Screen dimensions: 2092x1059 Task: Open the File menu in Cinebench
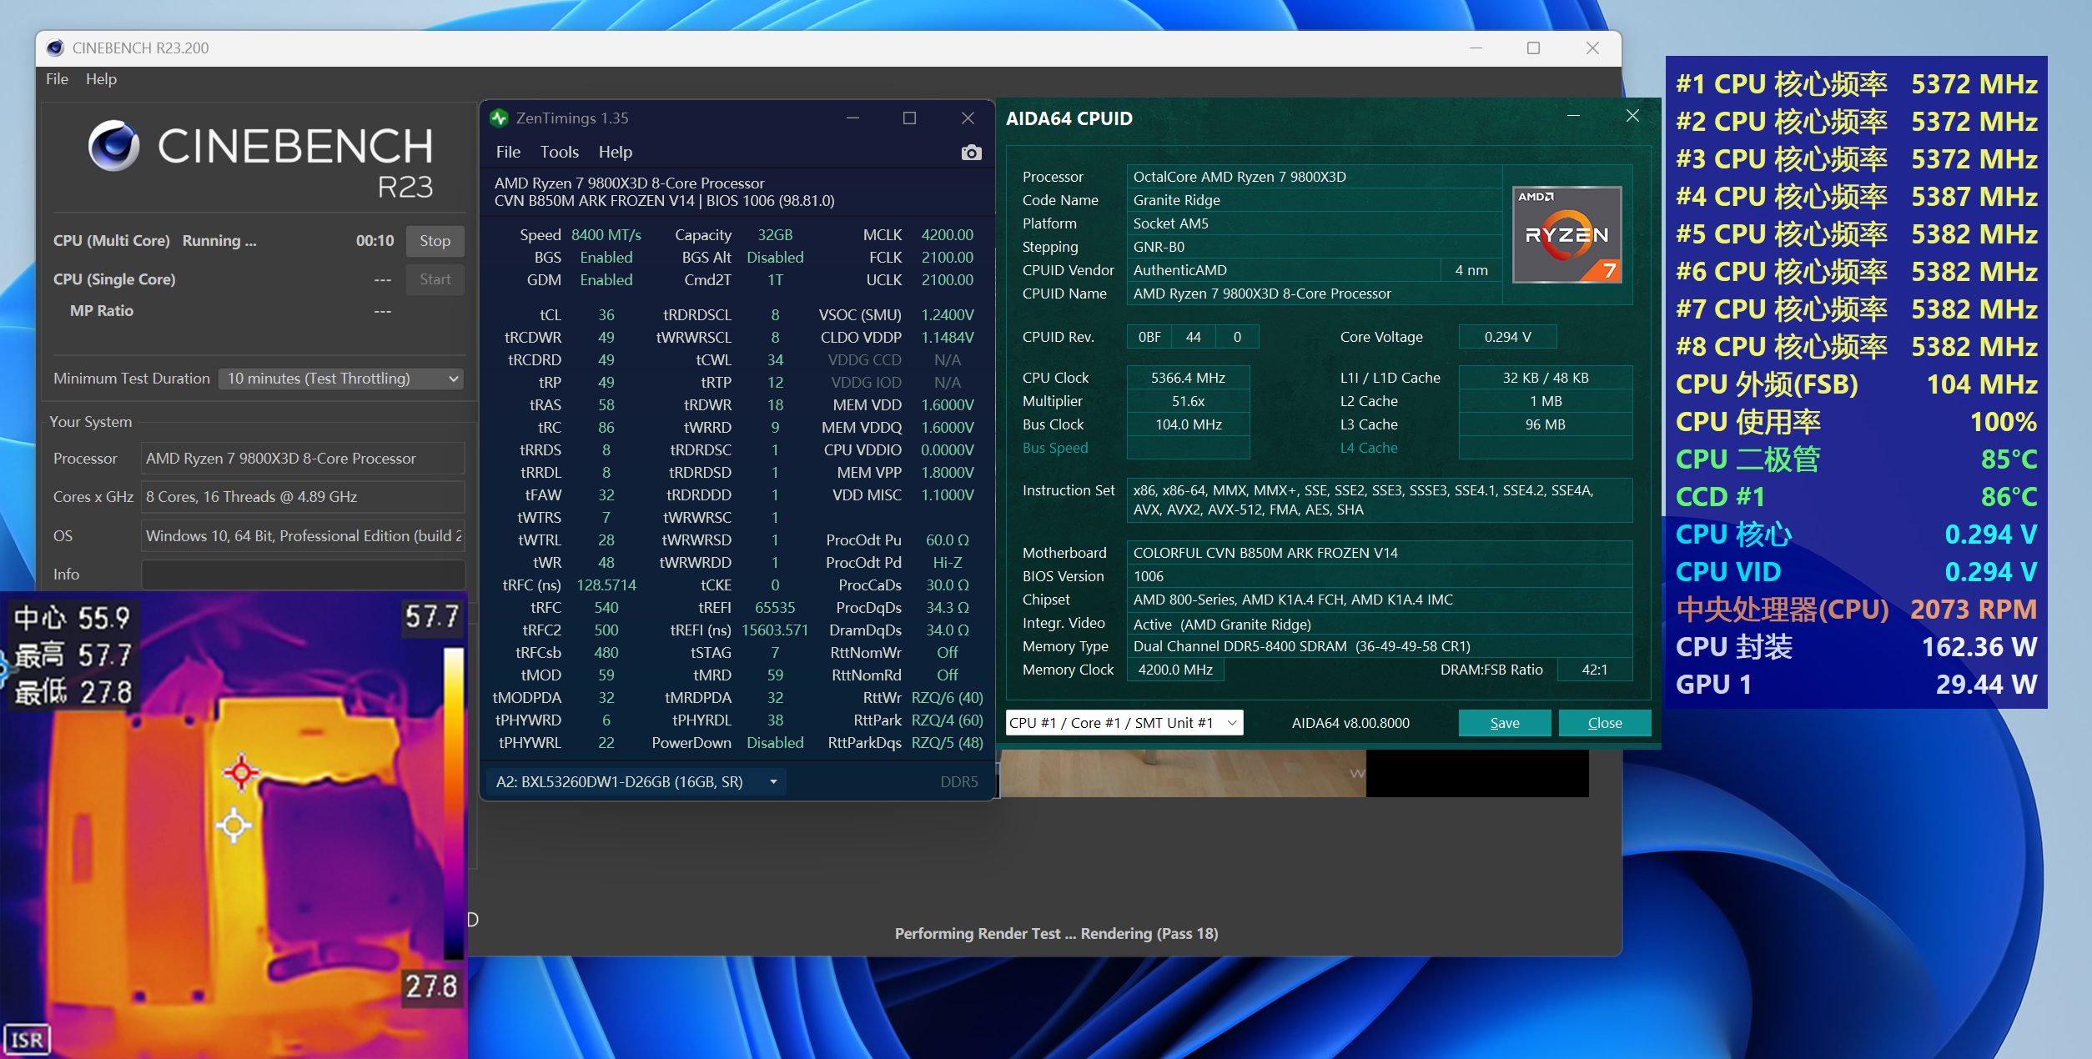(x=57, y=78)
